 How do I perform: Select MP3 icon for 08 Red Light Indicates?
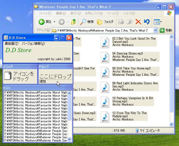coord(105,87)
